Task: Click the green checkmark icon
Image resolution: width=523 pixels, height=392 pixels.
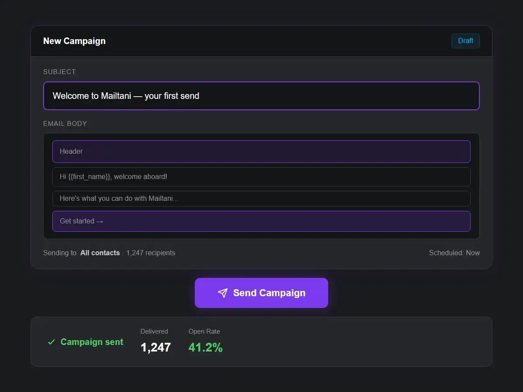Action: [51, 342]
